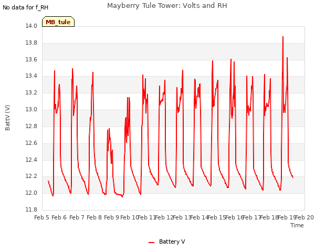This screenshot has height=252, width=336.
Task: Click the Feb 6 date tick label
Action: click(59, 217)
